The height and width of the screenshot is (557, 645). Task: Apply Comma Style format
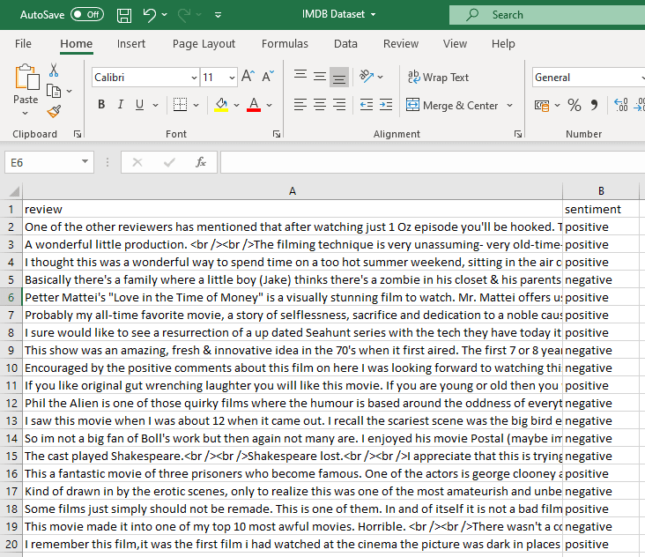tap(594, 105)
